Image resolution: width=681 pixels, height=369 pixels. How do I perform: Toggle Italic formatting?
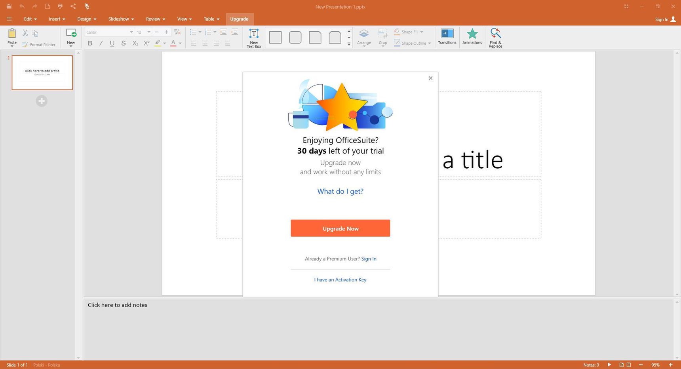[x=101, y=43]
